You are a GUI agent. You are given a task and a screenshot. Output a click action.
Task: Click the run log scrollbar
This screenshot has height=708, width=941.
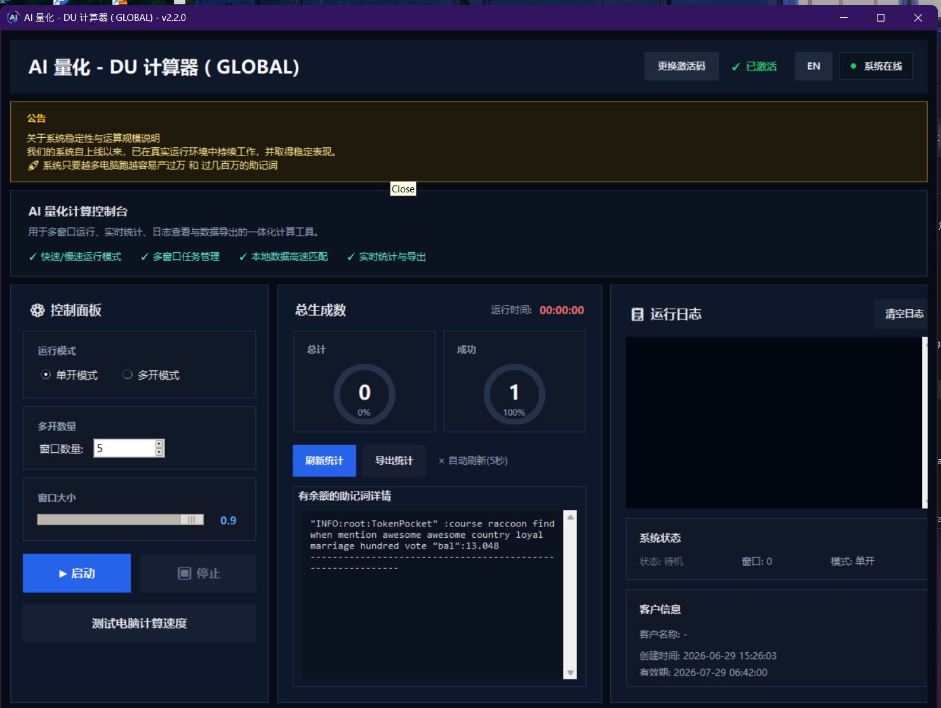click(924, 422)
